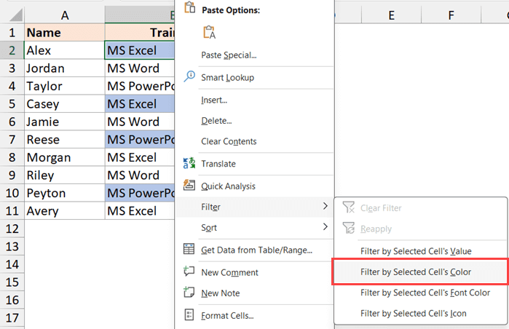Select column E header
This screenshot has width=509, height=329.
click(x=391, y=15)
